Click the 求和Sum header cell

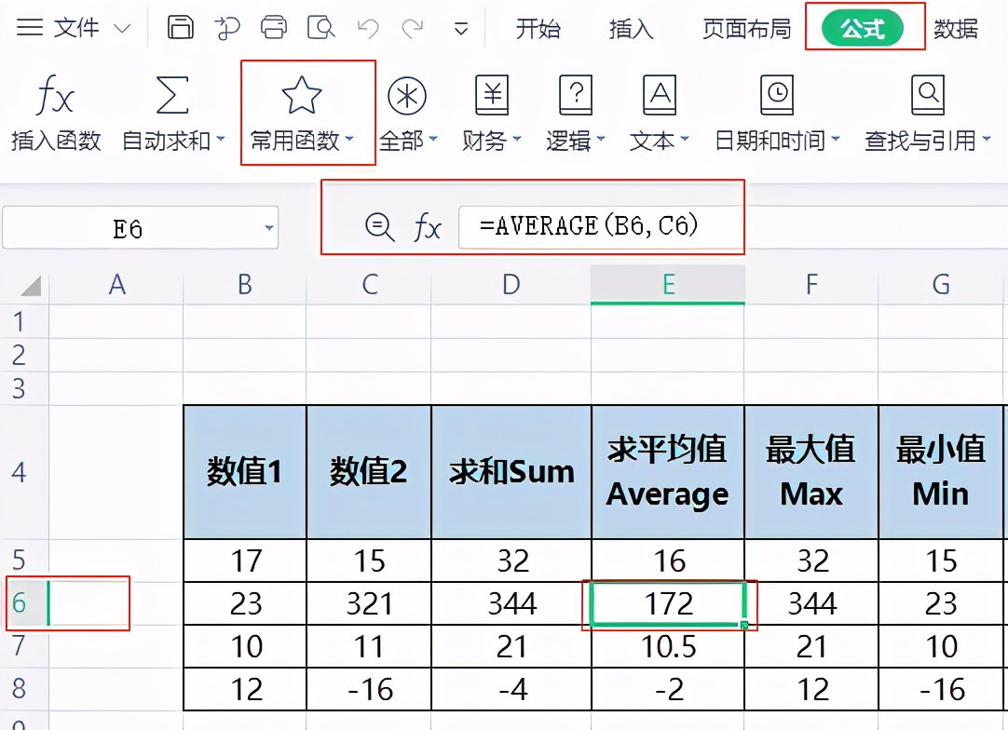[x=511, y=472]
